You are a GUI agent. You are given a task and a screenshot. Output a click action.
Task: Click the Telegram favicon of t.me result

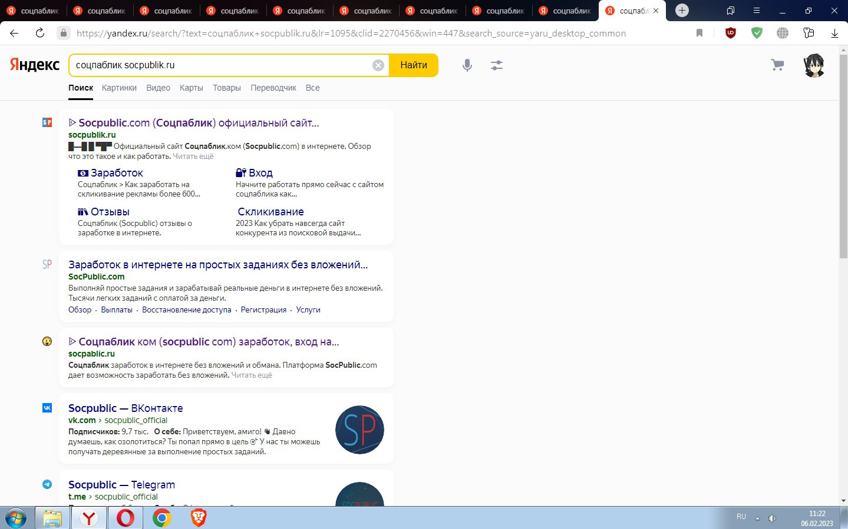pos(47,484)
